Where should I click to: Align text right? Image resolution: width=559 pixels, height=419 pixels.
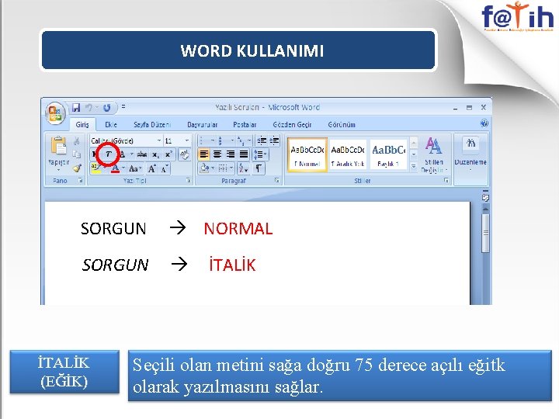231,154
